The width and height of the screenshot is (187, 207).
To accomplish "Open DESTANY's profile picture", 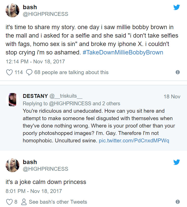I will [x=12, y=99].
